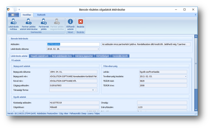Switch to the Eszközök ribbon tab
The width and height of the screenshot is (211, 129).
[x=41, y=15]
